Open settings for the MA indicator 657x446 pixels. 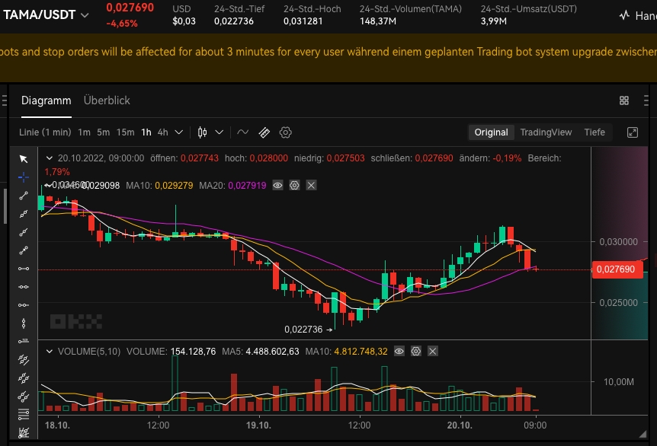coord(294,186)
